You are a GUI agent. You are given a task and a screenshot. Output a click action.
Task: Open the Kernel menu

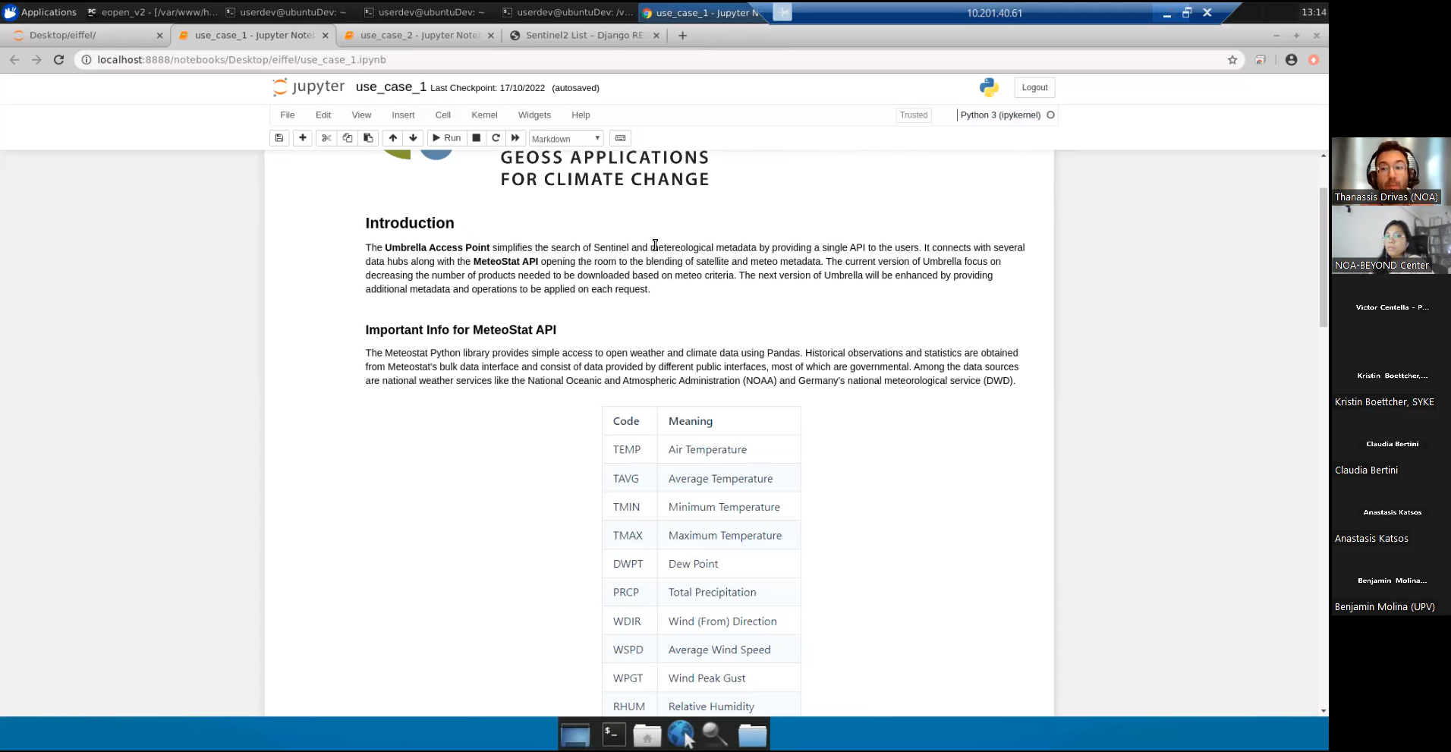coord(484,115)
